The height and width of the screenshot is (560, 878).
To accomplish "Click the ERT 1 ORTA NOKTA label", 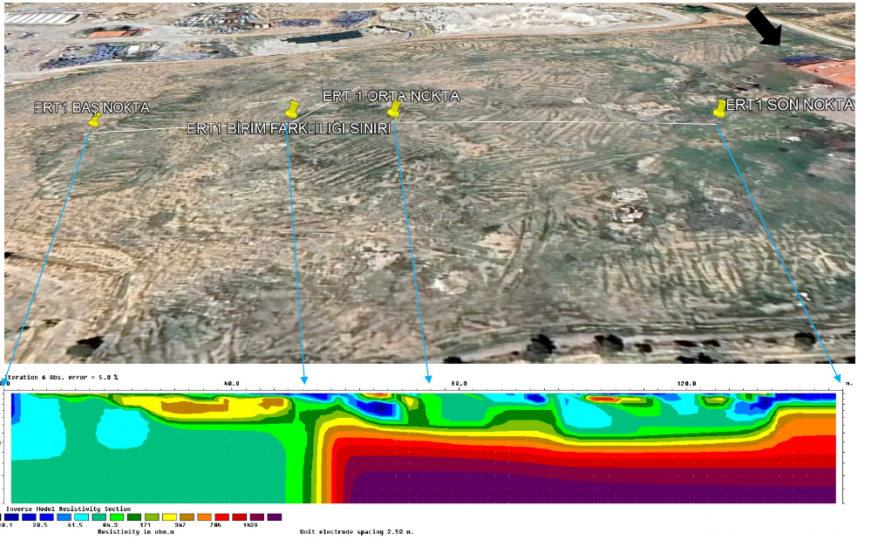I will (x=391, y=96).
